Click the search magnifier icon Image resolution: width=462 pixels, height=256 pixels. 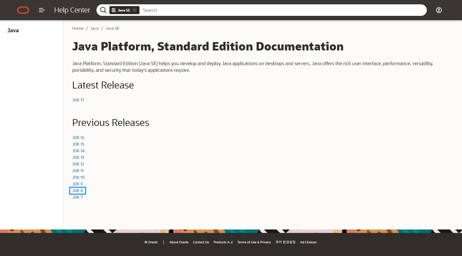[x=103, y=10]
